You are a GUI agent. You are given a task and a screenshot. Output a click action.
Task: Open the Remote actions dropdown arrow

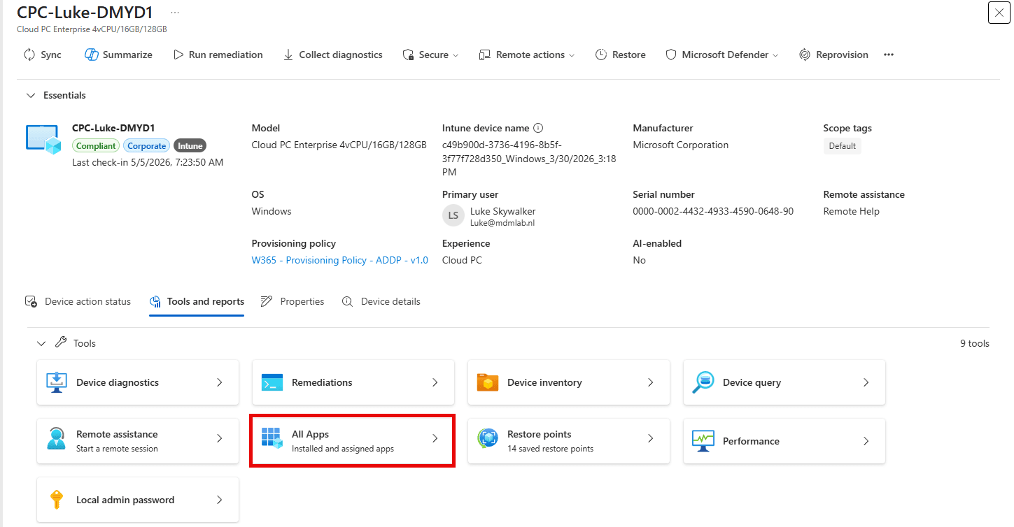pos(572,55)
